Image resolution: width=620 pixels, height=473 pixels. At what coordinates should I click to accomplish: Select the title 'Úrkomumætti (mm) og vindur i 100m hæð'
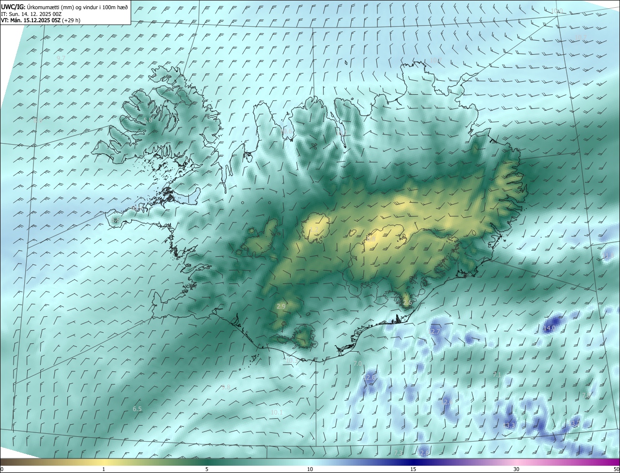point(78,7)
